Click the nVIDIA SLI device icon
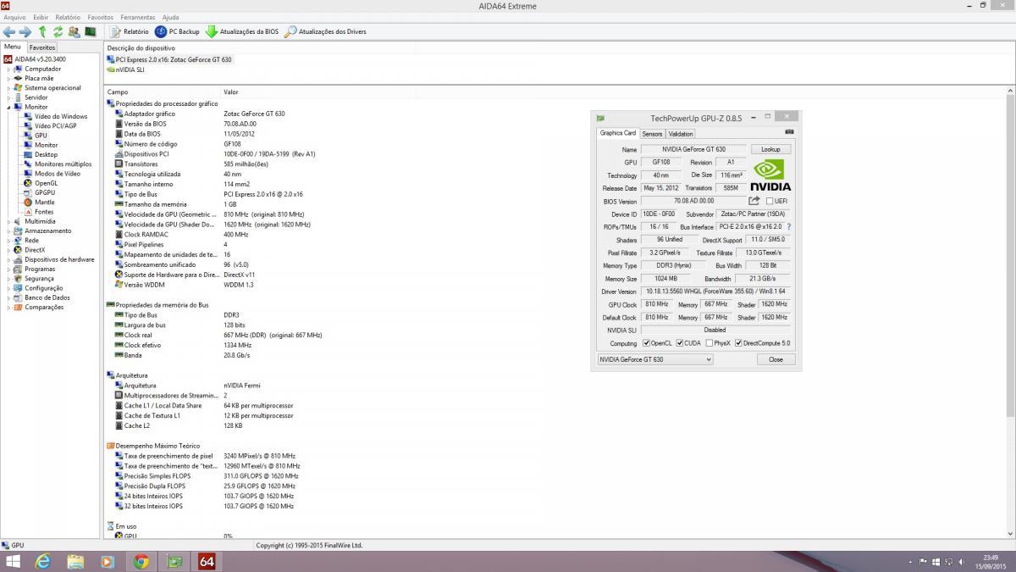 111,69
